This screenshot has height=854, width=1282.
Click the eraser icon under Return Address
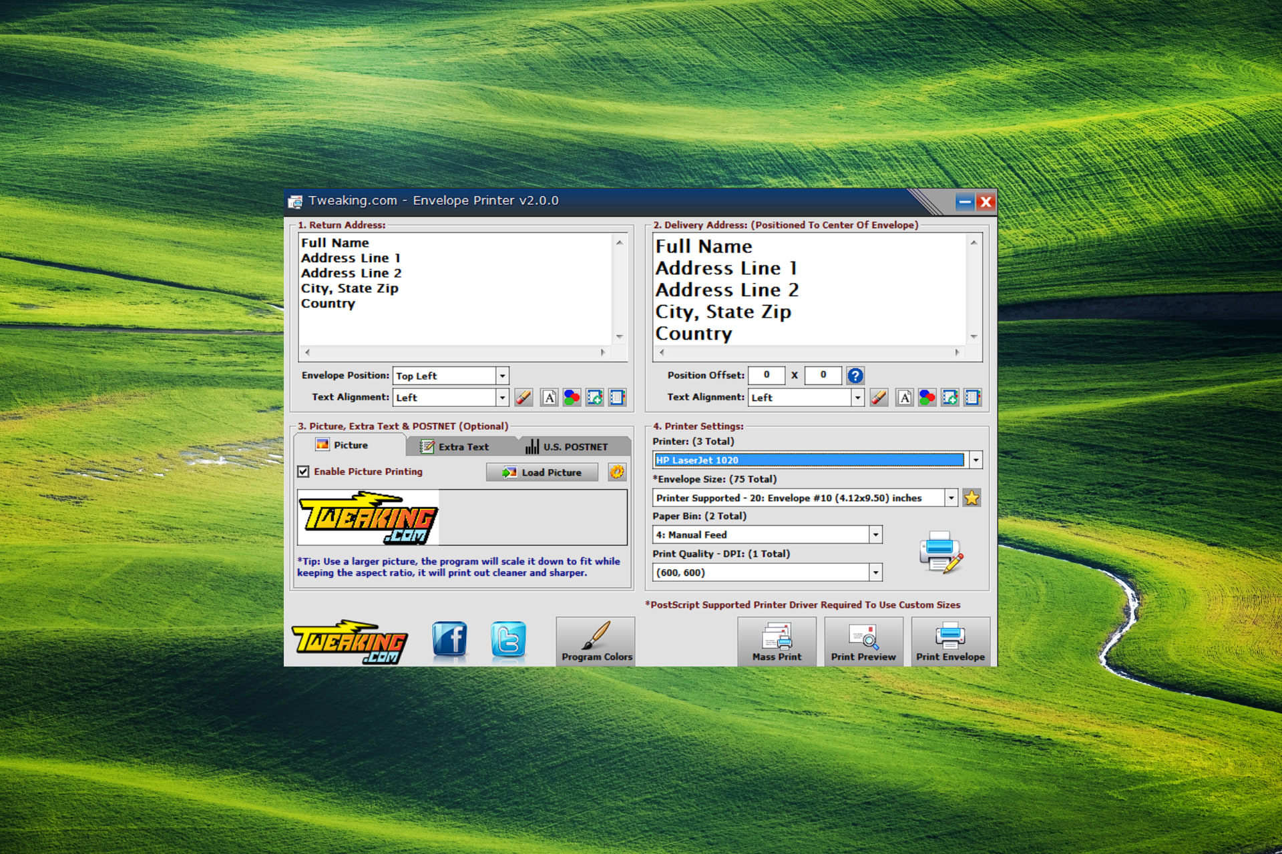click(524, 398)
